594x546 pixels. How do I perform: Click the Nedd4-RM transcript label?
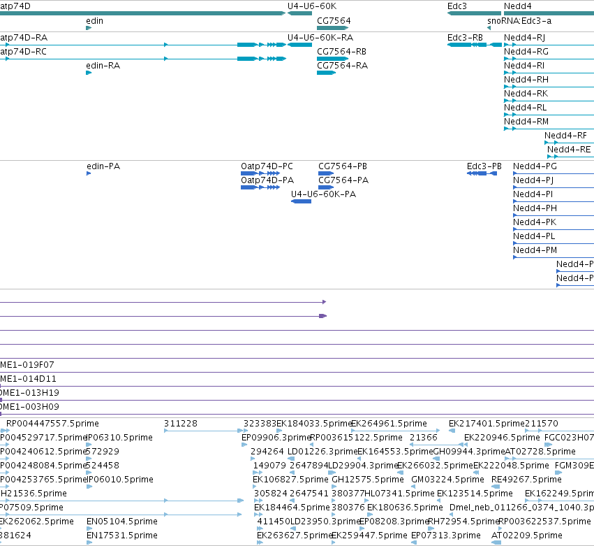pos(526,122)
